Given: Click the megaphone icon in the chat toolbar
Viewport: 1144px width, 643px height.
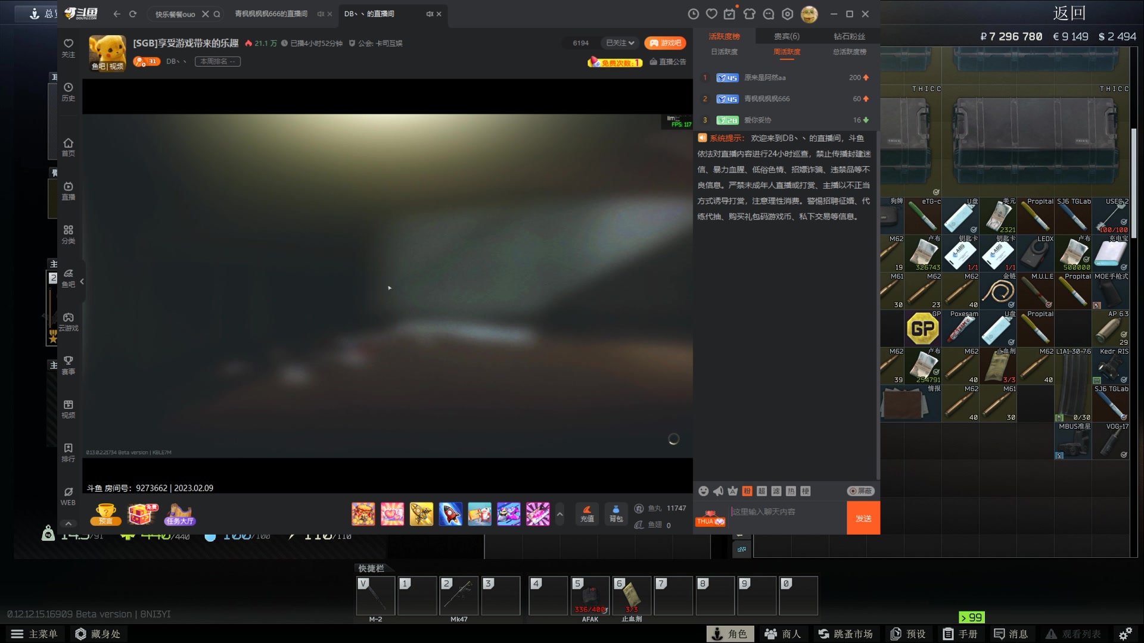Looking at the screenshot, I should point(718,491).
